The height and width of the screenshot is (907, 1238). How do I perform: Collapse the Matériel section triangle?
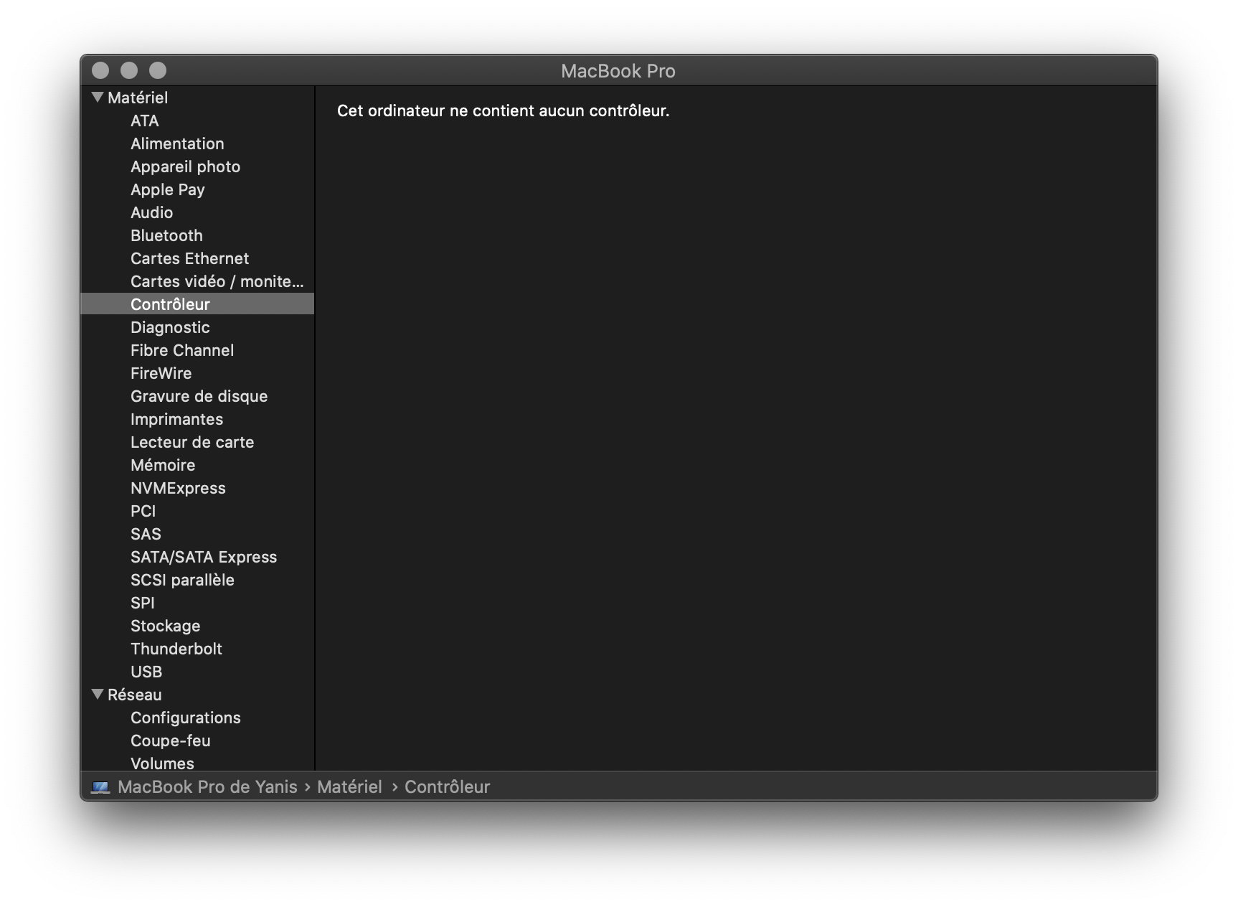tap(98, 97)
